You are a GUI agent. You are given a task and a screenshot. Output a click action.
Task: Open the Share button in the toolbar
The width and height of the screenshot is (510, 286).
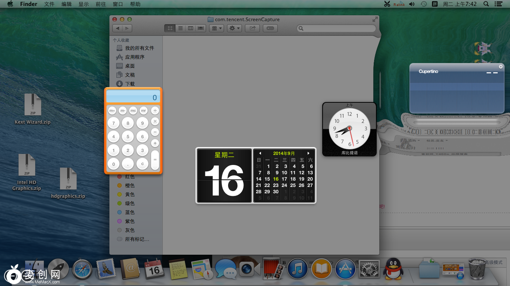(252, 28)
